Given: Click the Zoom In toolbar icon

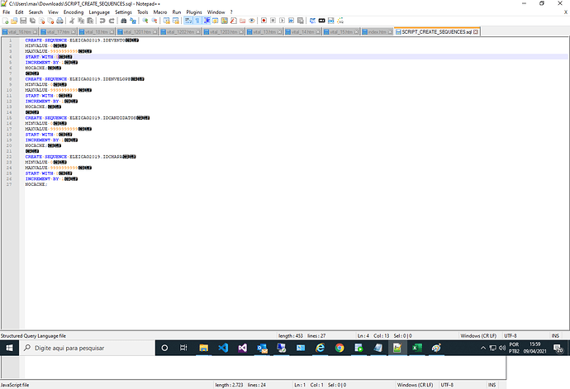Looking at the screenshot, I should pyautogui.click(x=145, y=21).
